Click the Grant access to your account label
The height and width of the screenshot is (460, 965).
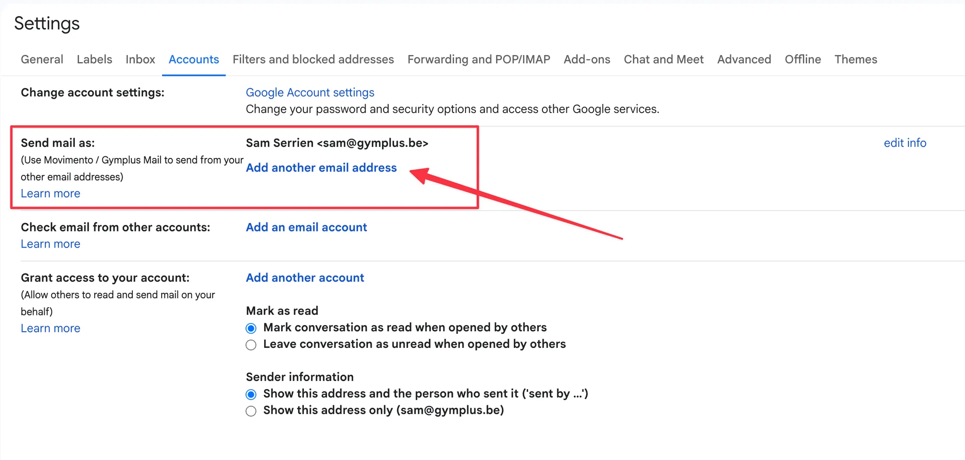(105, 278)
